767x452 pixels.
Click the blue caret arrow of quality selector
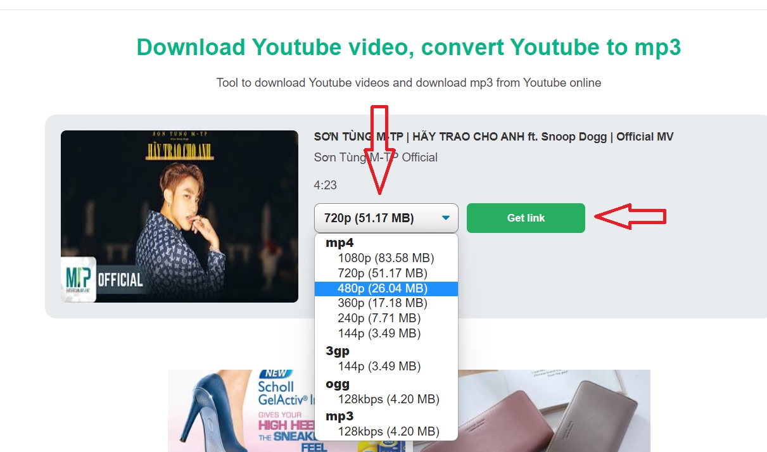pyautogui.click(x=446, y=218)
